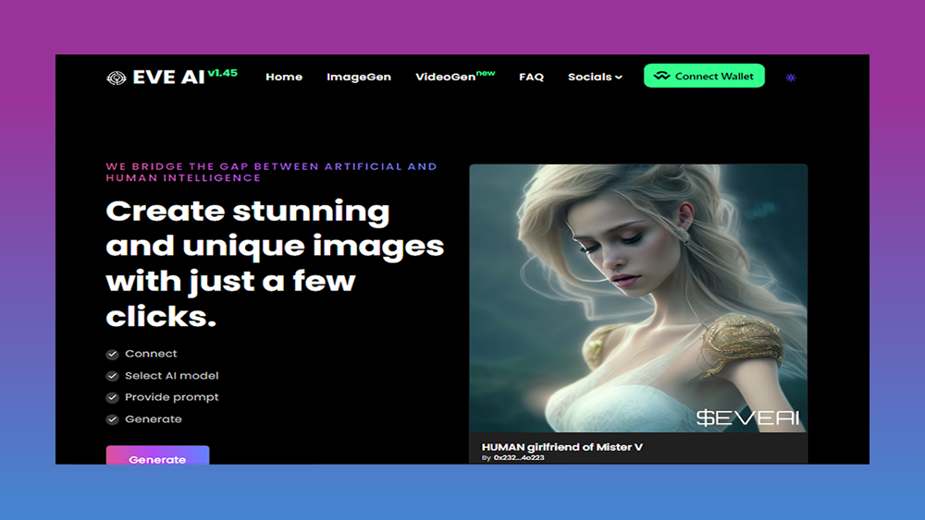Click the Connect step text

(x=151, y=354)
